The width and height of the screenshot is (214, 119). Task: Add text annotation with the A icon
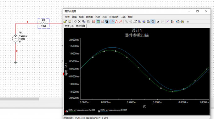click(x=158, y=22)
